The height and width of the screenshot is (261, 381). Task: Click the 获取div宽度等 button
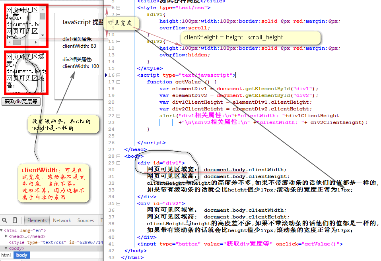21,101
